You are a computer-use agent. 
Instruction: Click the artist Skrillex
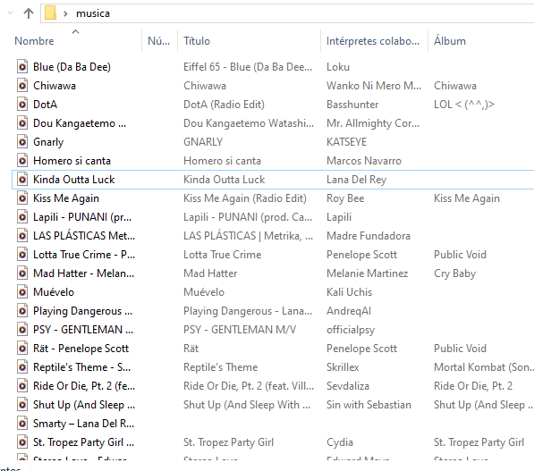click(x=343, y=366)
